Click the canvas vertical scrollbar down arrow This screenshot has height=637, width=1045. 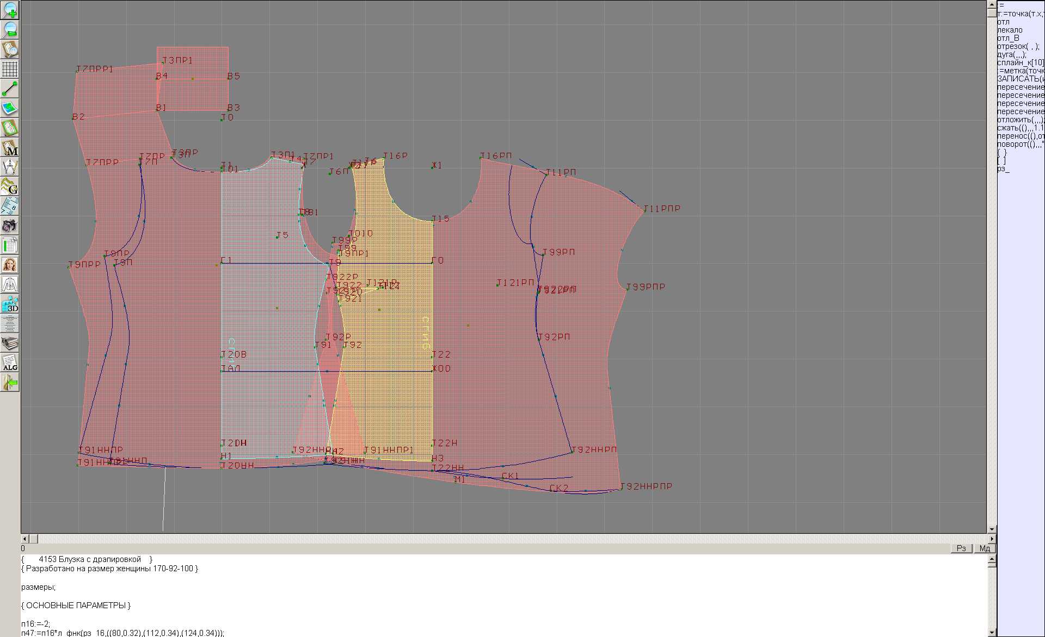coord(992,529)
